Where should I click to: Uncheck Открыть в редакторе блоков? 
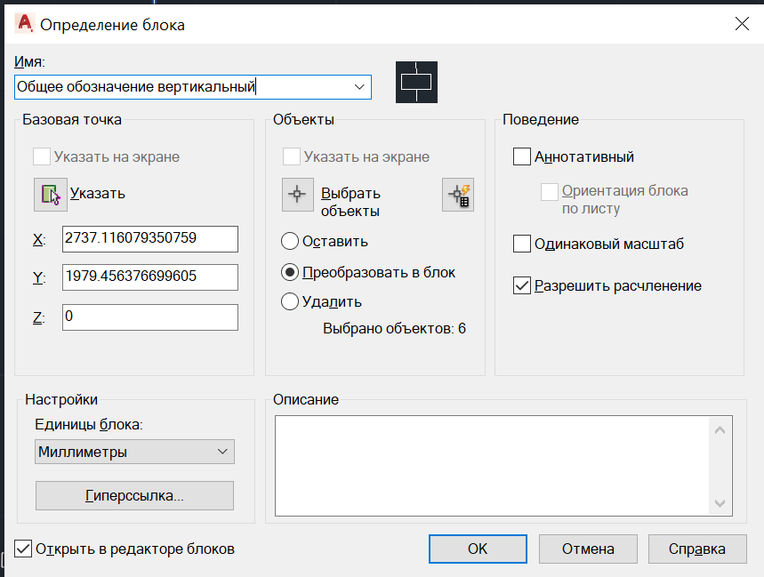pyautogui.click(x=23, y=549)
